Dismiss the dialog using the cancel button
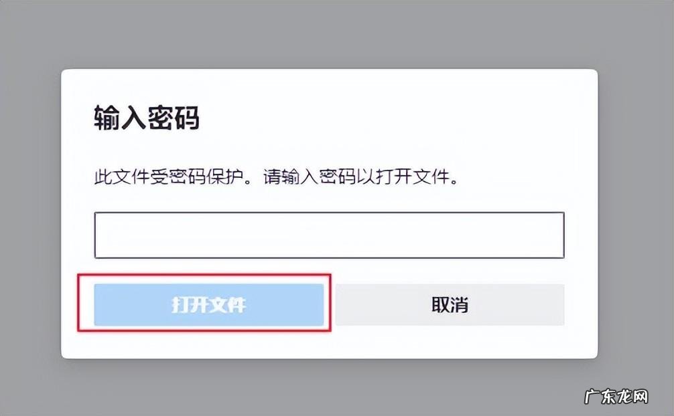The width and height of the screenshot is (674, 416). pos(449,304)
